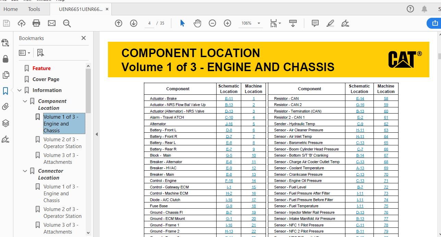Send the file by email icon

tap(51, 23)
